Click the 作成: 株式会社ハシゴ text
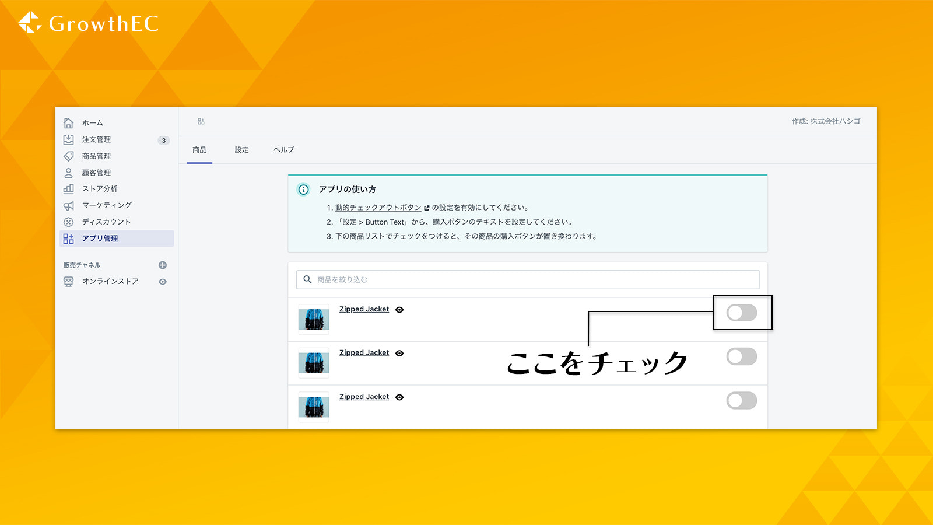 [x=826, y=121]
